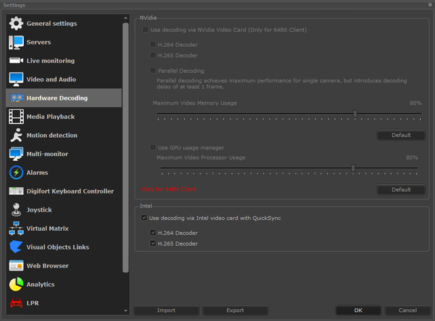Image resolution: width=435 pixels, height=321 pixels.
Task: Click the 'Maximum Video Memory Usage' label
Action: (195, 103)
